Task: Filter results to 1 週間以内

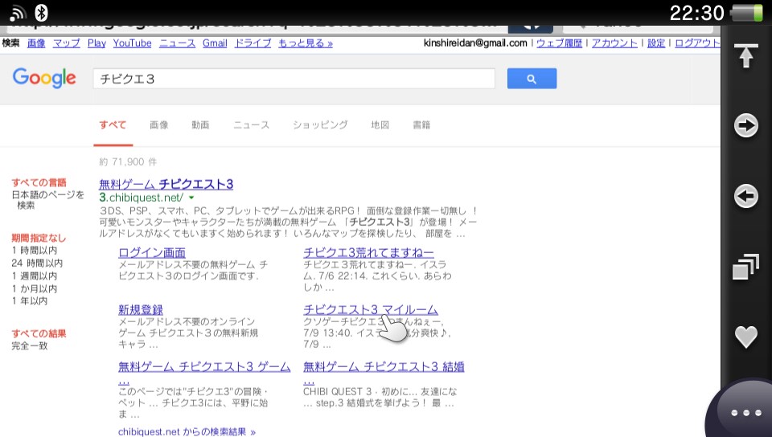Action: point(35,276)
